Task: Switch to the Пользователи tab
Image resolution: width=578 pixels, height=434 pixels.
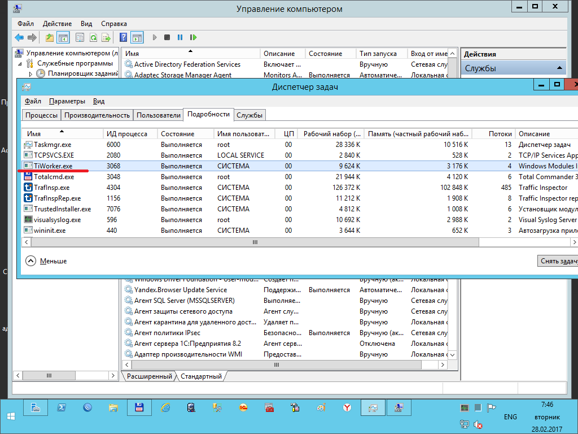Action: (x=159, y=115)
